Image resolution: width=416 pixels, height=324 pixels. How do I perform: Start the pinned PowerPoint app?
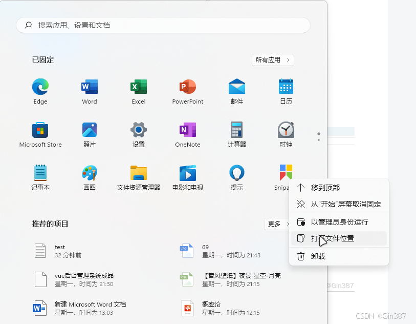coord(188,91)
